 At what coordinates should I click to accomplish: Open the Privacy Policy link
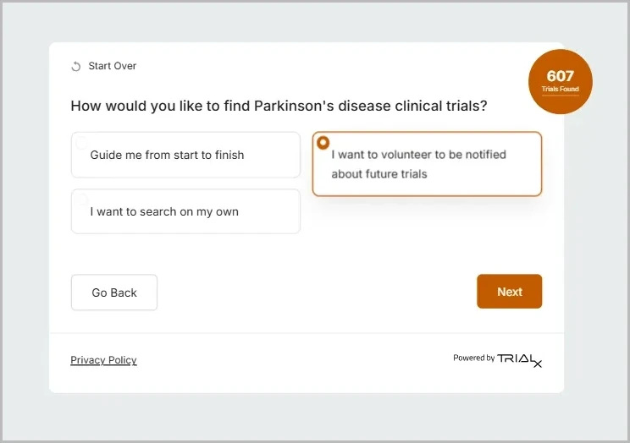click(x=103, y=360)
